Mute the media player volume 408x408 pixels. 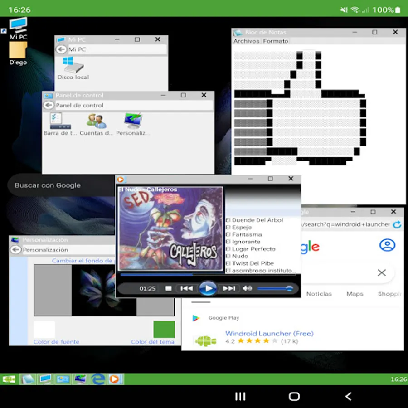coord(247,288)
